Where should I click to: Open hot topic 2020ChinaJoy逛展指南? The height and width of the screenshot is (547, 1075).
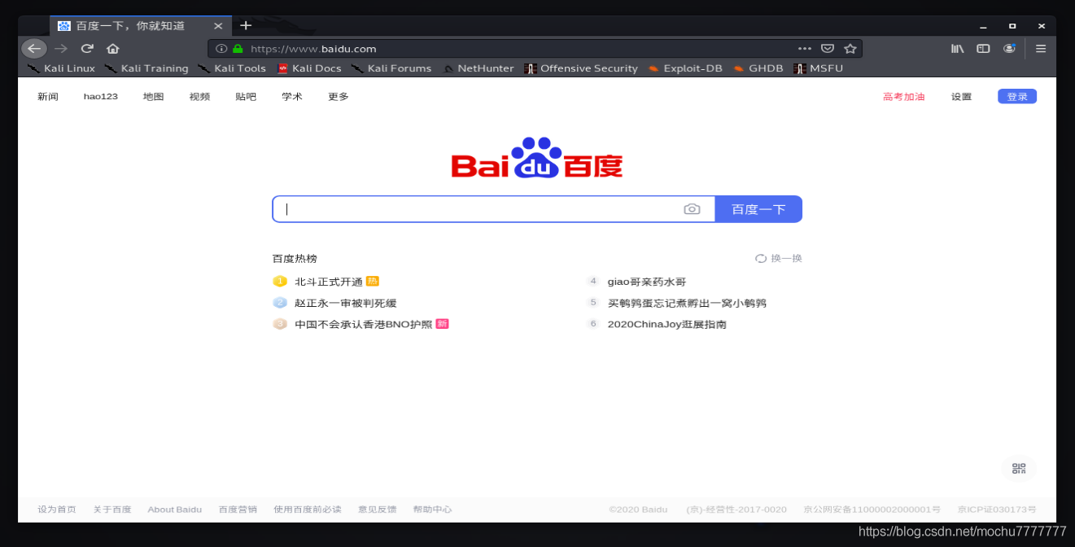pos(667,324)
